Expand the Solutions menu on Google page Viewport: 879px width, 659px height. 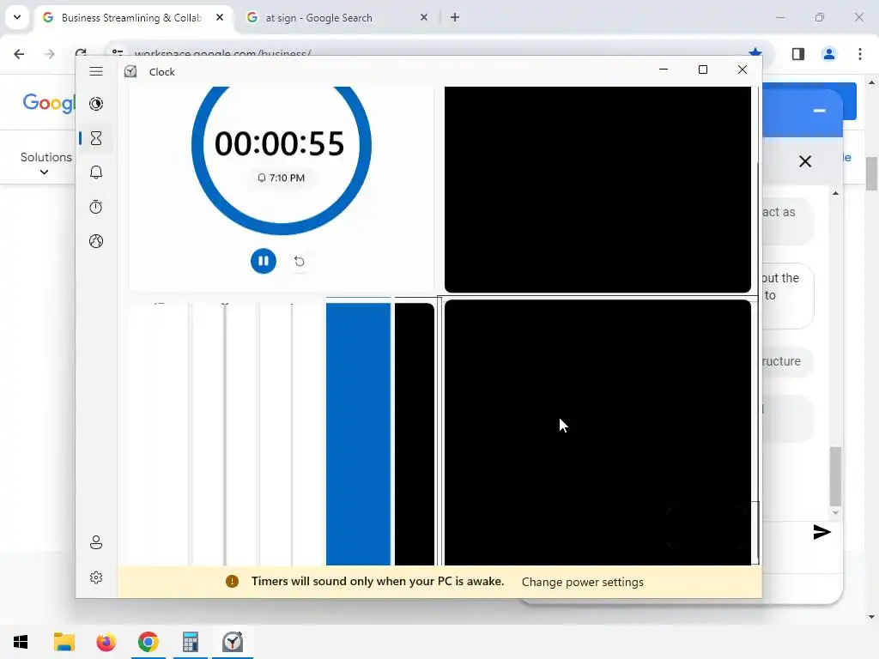point(46,163)
